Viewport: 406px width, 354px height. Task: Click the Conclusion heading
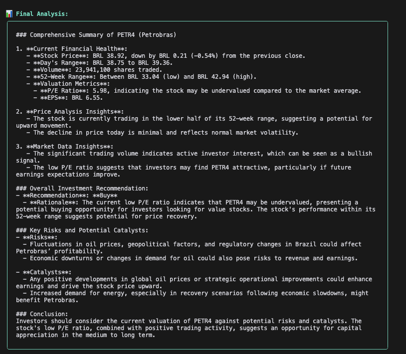click(x=42, y=314)
